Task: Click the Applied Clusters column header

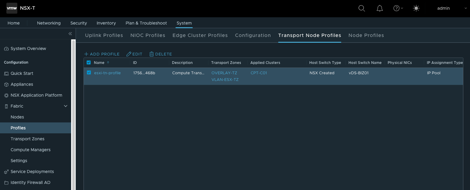Action: pos(265,63)
